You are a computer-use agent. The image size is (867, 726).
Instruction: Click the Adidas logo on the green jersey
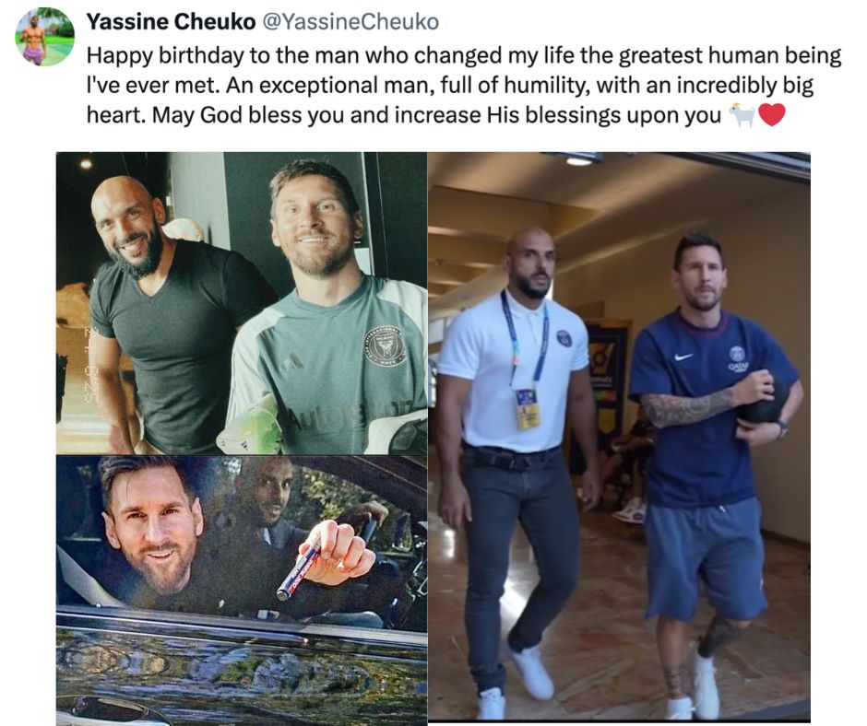pos(293,361)
